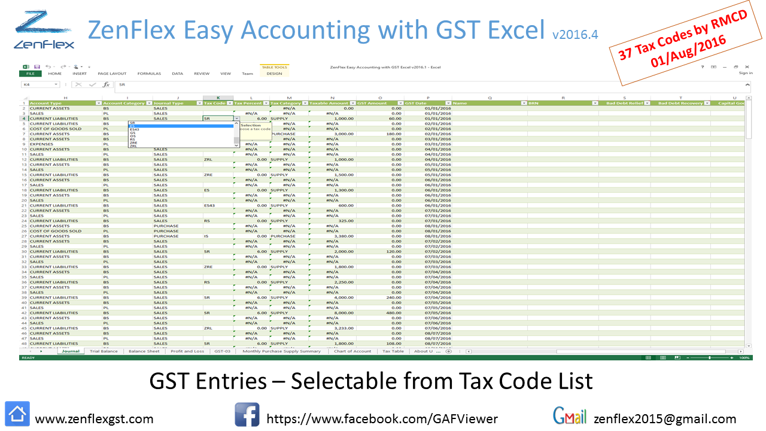Screen dimensions: 766x431
Task: Click the ZenFlex logo
Action: pyautogui.click(x=44, y=29)
